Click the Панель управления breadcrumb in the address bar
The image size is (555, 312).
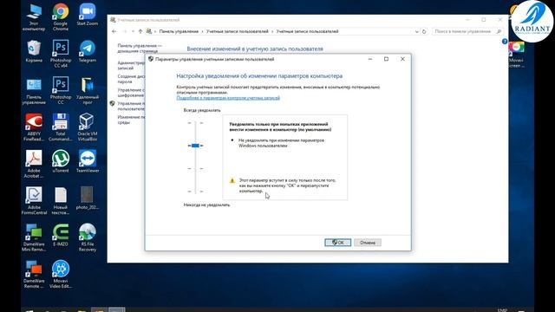[x=179, y=31]
